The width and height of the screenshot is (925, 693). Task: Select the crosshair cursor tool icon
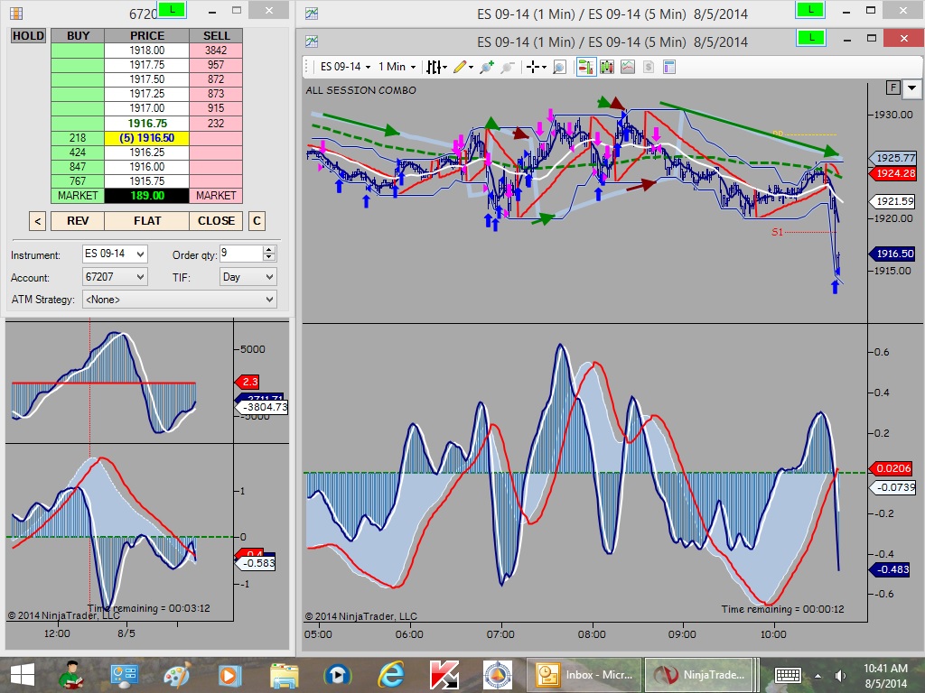pyautogui.click(x=533, y=67)
